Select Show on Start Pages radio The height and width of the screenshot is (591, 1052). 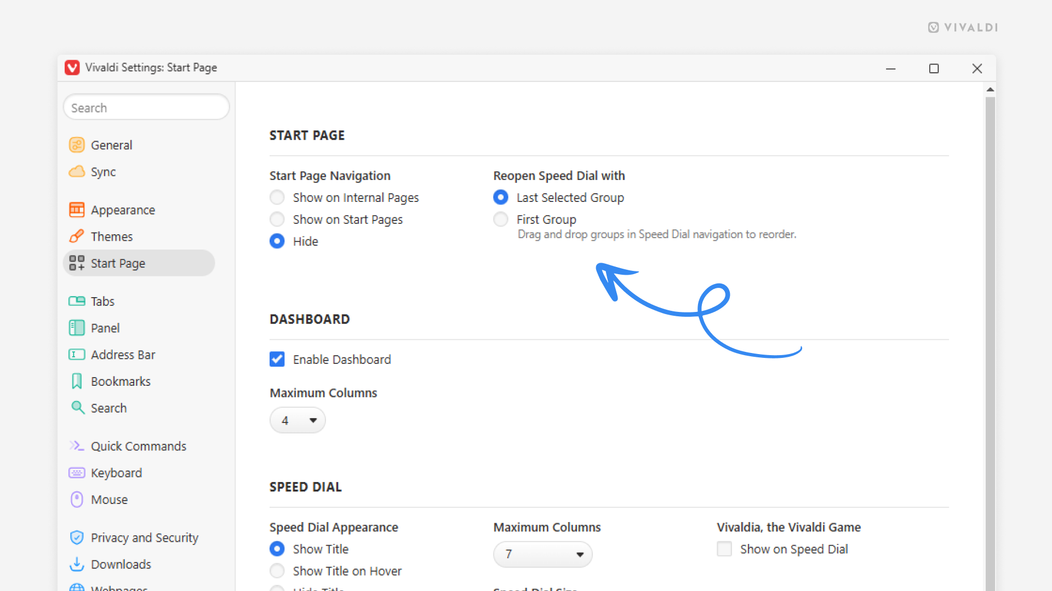coord(277,219)
